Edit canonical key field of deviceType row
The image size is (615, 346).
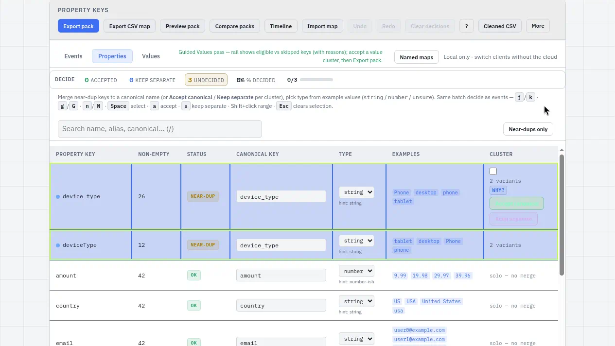click(x=281, y=245)
